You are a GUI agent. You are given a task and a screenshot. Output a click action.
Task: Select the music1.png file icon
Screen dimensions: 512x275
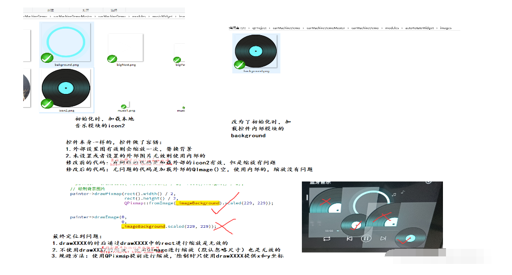(125, 105)
